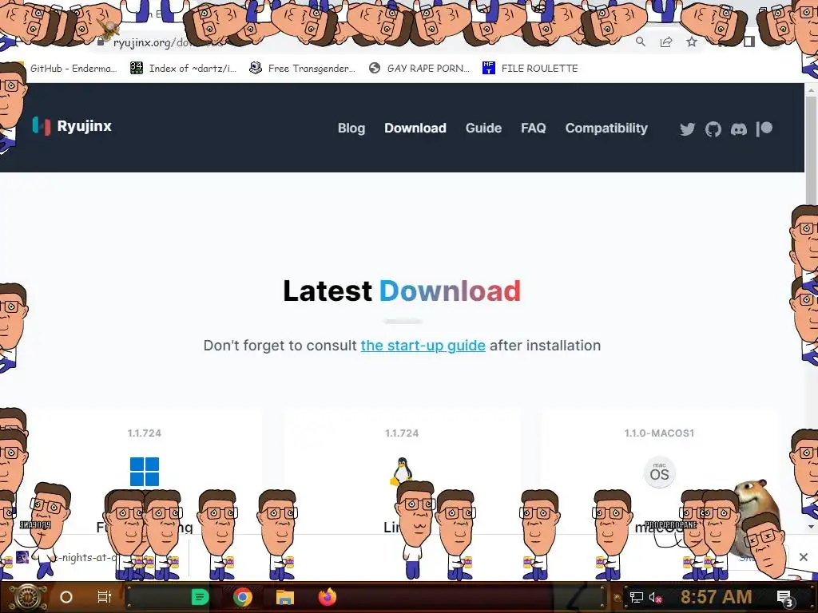
Task: Click the ryujinx.org address bar URL
Action: coord(168,43)
